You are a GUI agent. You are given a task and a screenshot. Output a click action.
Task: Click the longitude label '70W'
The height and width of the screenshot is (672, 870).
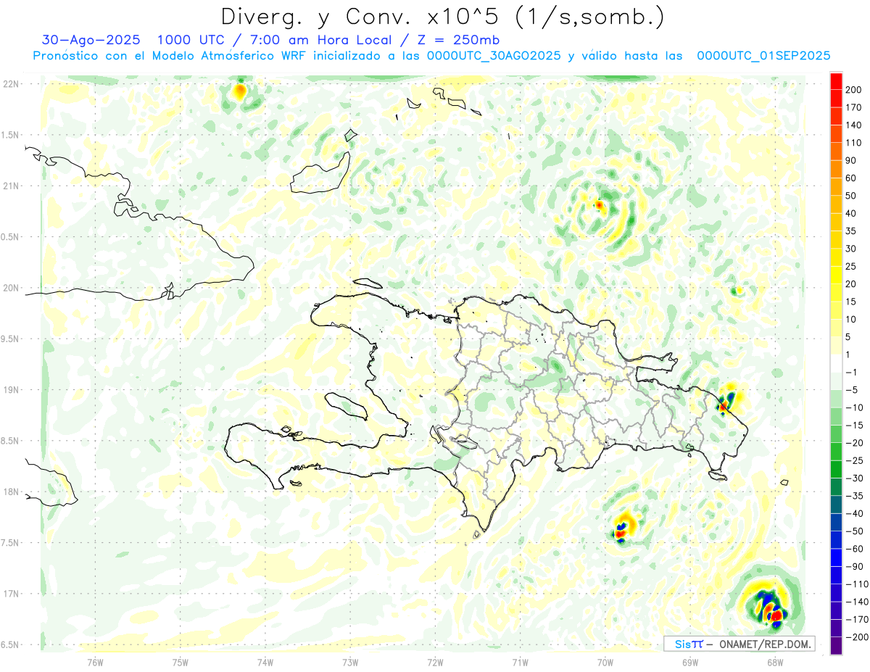pyautogui.click(x=605, y=662)
